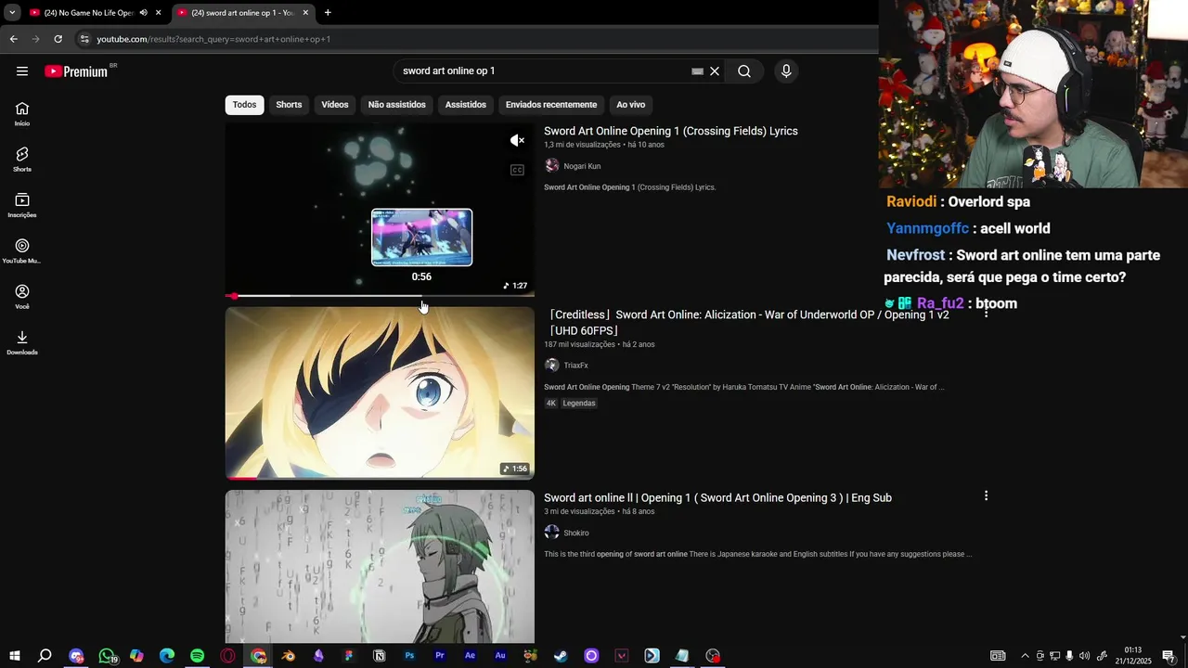Mute the No Game No Life tab audio
Image resolution: width=1188 pixels, height=668 pixels.
pos(143,13)
